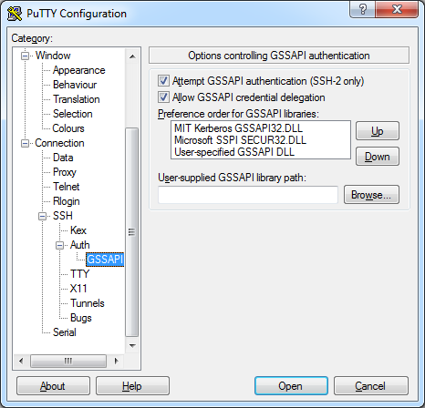Screen dimensions: 425x408
Task: Select the Tunnels category
Action: (x=88, y=303)
